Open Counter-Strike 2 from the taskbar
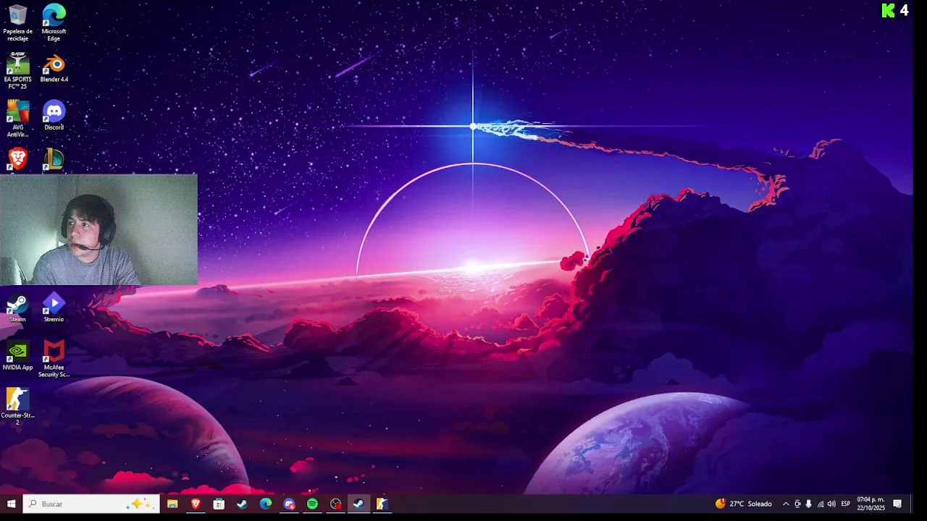 (382, 504)
